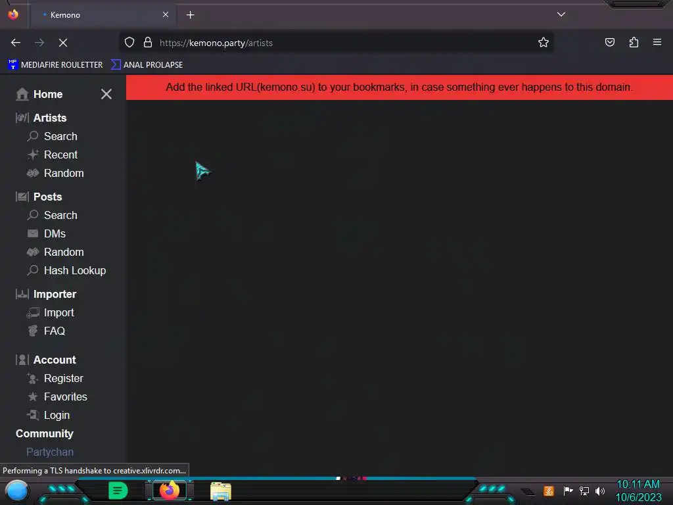Close the sidebar with the X icon
The width and height of the screenshot is (673, 505).
[x=106, y=94]
